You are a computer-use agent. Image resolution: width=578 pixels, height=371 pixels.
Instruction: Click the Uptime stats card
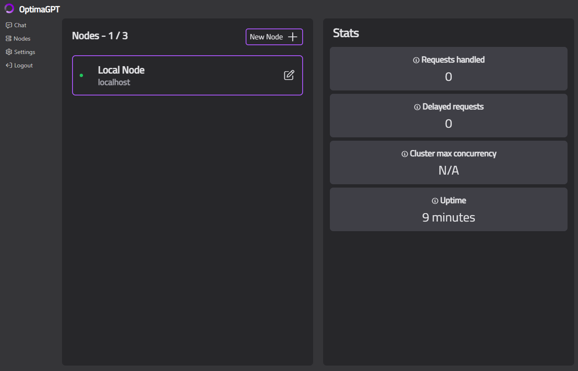point(448,209)
